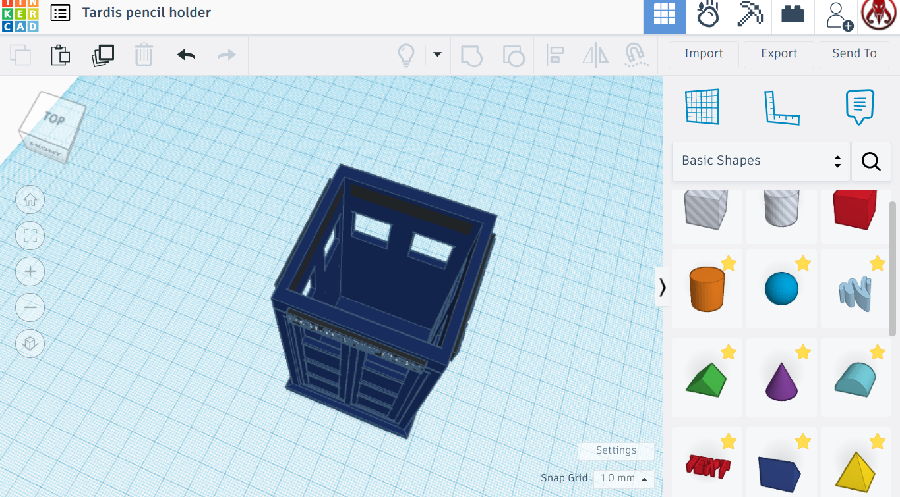Toggle show all lightbulb icon

point(406,55)
